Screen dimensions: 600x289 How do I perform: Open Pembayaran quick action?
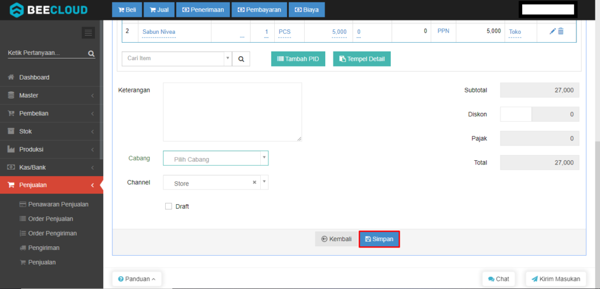(x=259, y=10)
